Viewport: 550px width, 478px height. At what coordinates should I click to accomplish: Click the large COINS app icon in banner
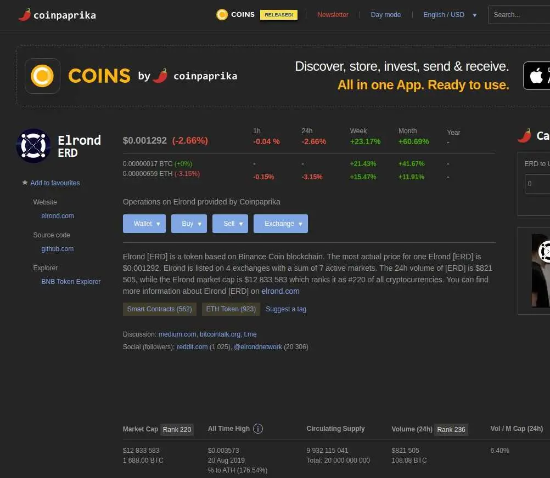[42, 76]
